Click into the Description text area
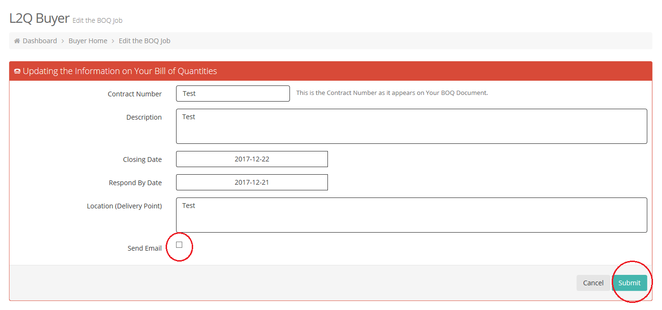 [411, 126]
